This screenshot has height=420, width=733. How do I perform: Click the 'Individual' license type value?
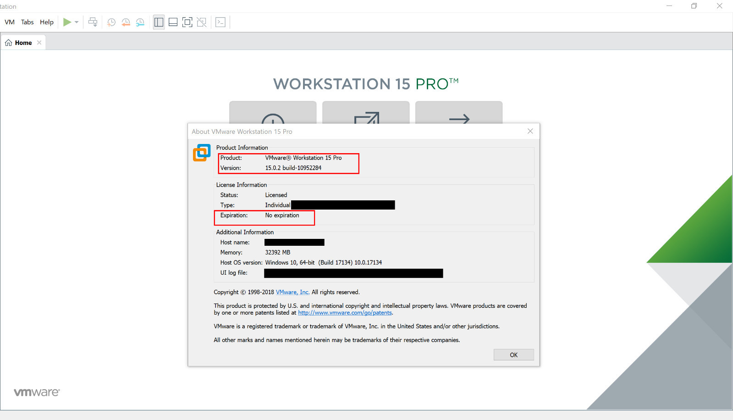[278, 205]
